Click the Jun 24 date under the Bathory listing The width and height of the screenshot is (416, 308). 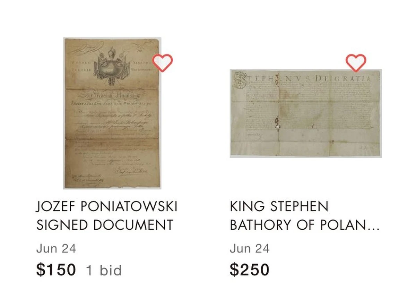pyautogui.click(x=249, y=248)
